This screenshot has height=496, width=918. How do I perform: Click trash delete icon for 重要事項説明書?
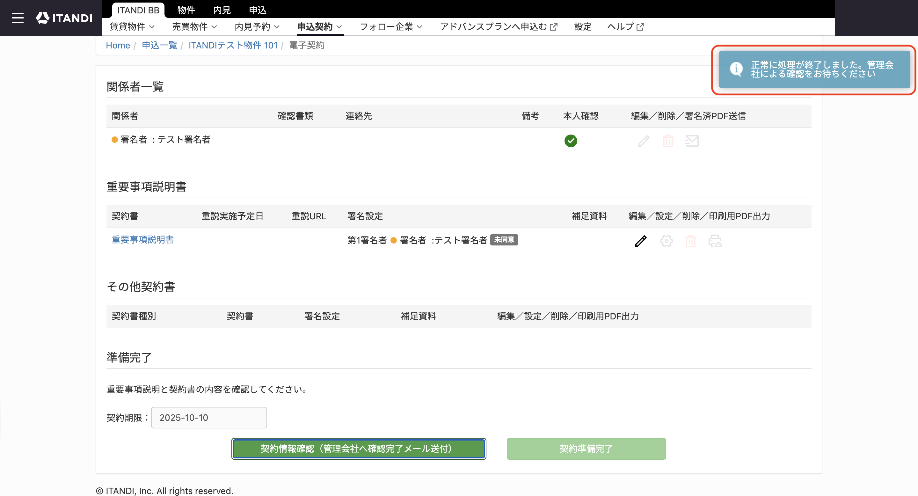tap(690, 241)
